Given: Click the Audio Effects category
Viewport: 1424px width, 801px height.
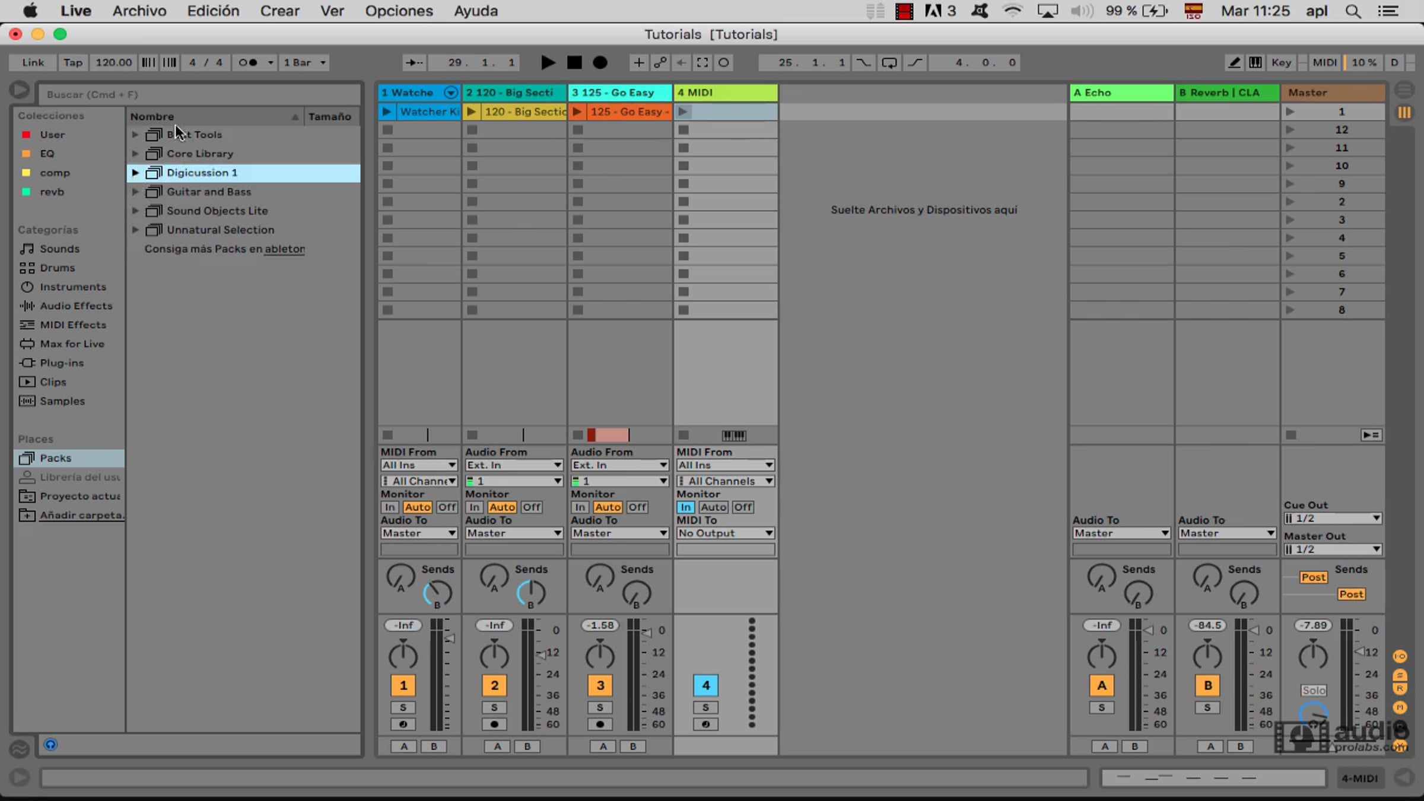Looking at the screenshot, I should [x=76, y=306].
